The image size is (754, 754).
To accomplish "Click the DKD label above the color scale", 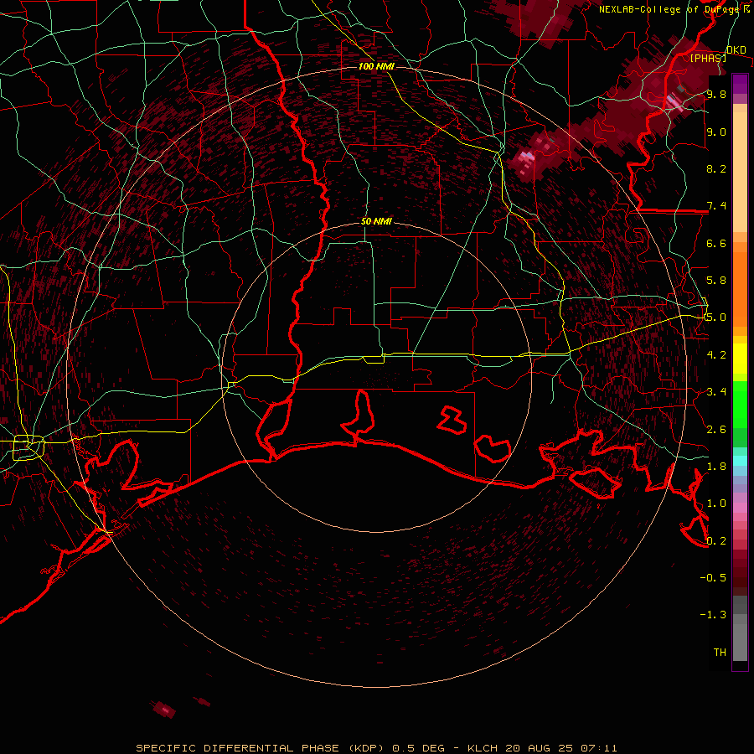I will [736, 50].
